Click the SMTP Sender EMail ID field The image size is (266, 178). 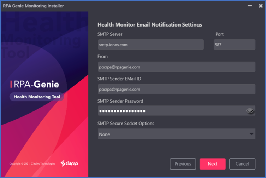click(176, 89)
